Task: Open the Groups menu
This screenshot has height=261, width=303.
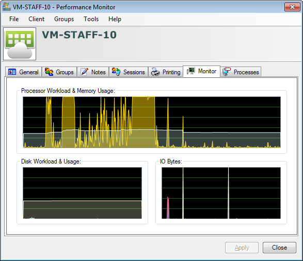Action: click(64, 19)
